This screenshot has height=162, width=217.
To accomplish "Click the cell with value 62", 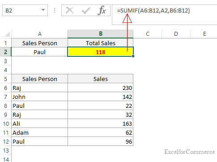I will (100, 132).
